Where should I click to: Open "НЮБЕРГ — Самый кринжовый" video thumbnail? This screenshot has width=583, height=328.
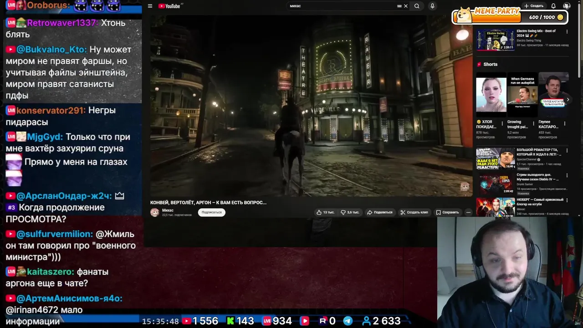pyautogui.click(x=495, y=207)
